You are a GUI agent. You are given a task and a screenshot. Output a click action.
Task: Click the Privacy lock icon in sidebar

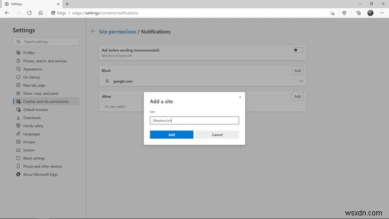click(x=18, y=61)
